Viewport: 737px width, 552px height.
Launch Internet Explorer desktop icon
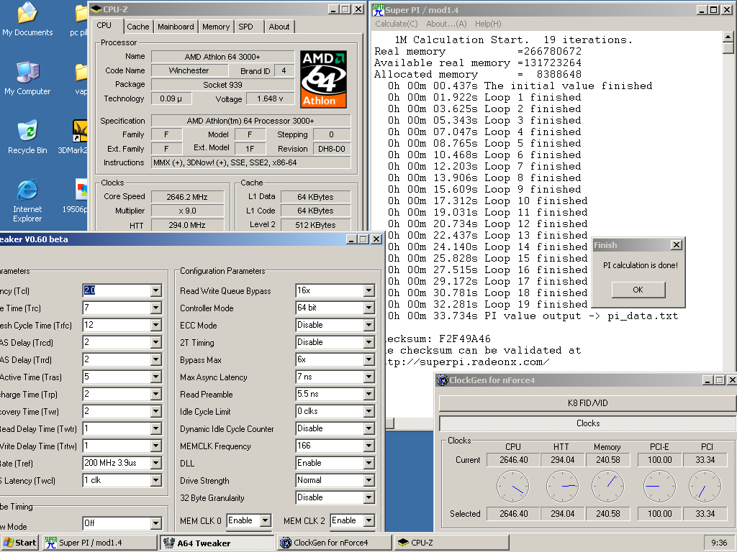pyautogui.click(x=27, y=201)
